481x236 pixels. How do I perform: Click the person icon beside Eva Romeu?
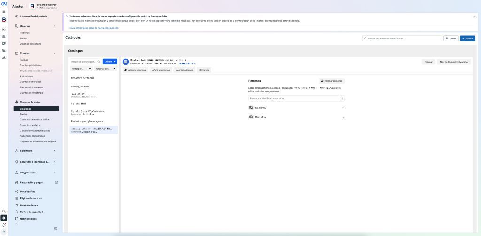click(251, 108)
